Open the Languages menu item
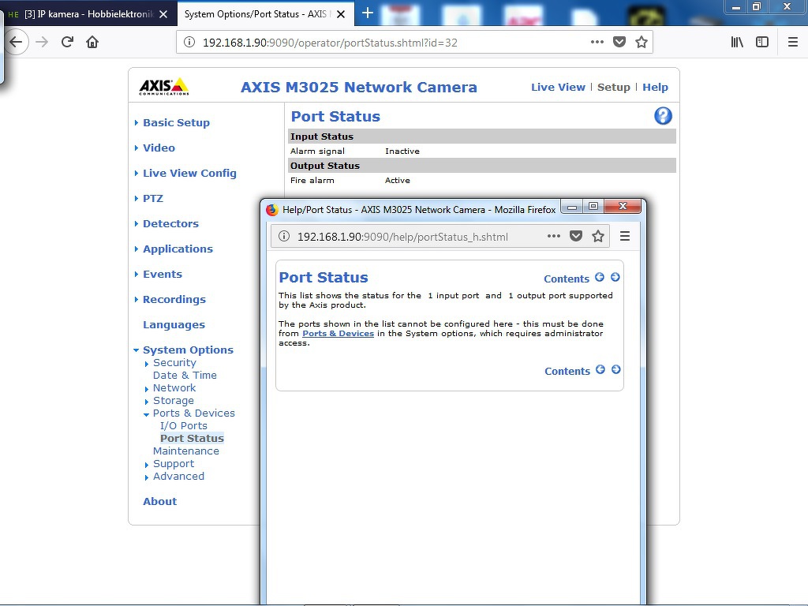808x606 pixels. click(x=174, y=324)
